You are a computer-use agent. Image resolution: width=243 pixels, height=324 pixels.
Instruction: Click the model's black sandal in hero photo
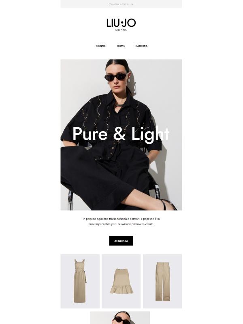[168, 205]
